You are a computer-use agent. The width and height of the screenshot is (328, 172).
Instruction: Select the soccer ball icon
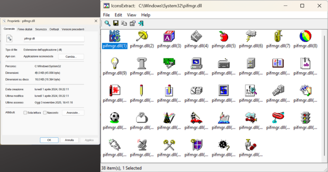pos(115,118)
